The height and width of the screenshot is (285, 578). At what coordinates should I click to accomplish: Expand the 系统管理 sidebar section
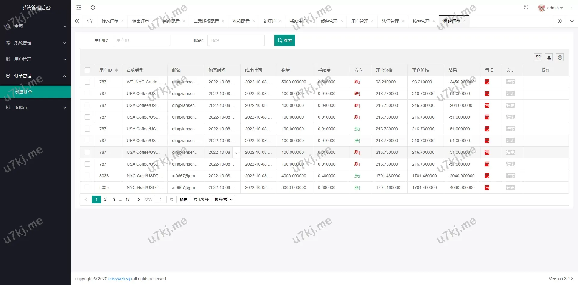tap(35, 43)
